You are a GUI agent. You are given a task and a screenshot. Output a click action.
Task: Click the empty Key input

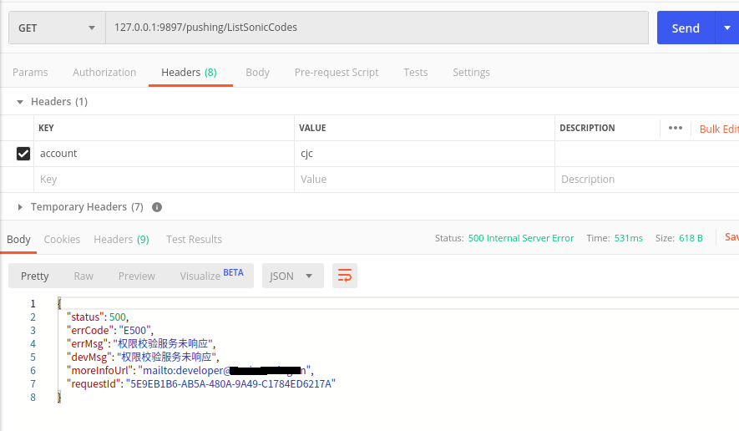(164, 180)
